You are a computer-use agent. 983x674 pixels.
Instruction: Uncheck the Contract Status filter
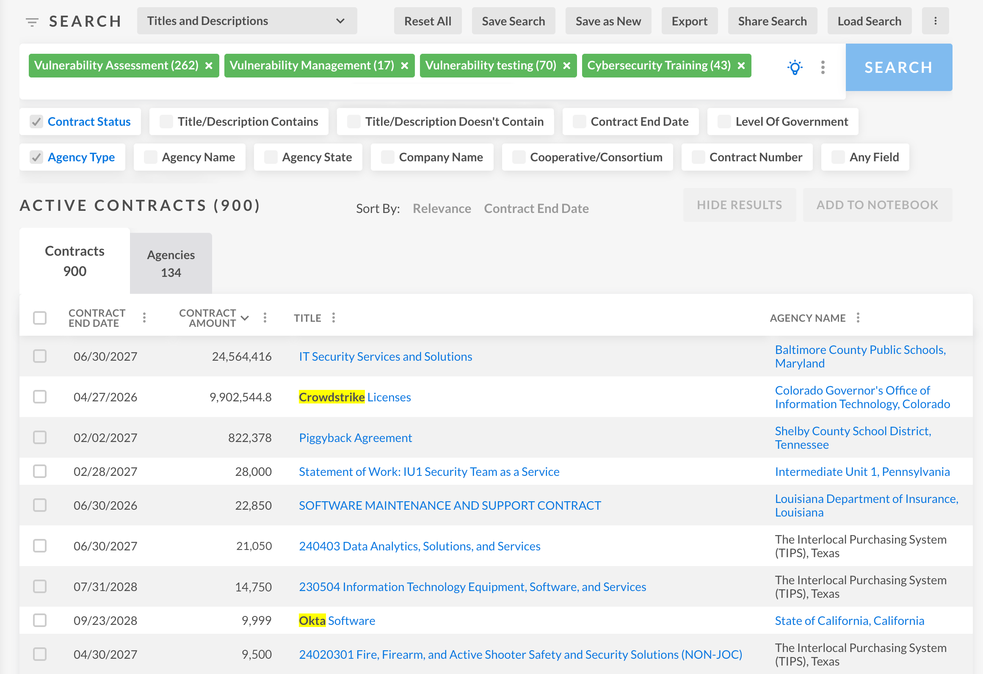pos(36,122)
